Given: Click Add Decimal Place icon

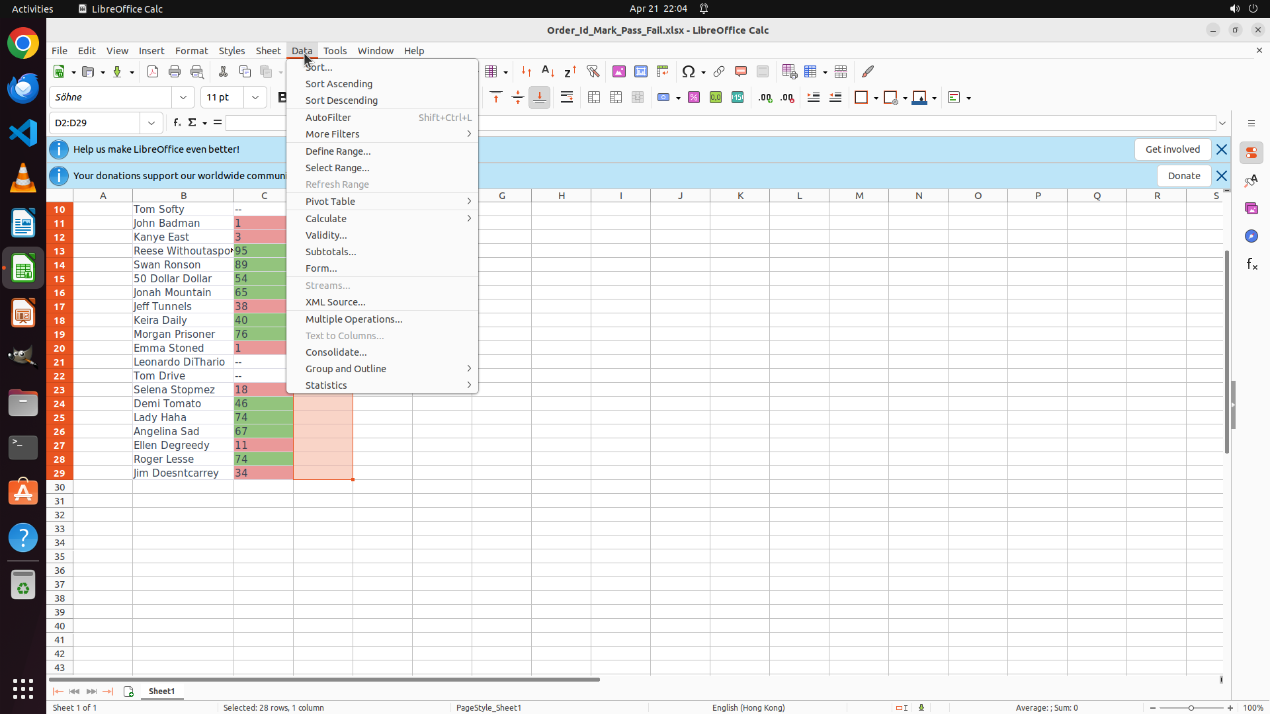Looking at the screenshot, I should coord(765,98).
